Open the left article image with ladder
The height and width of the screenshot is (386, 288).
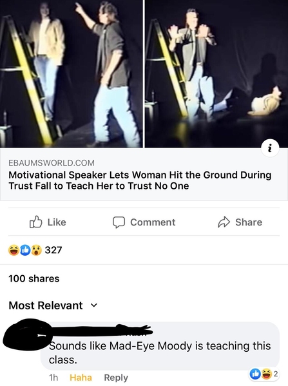tap(72, 73)
